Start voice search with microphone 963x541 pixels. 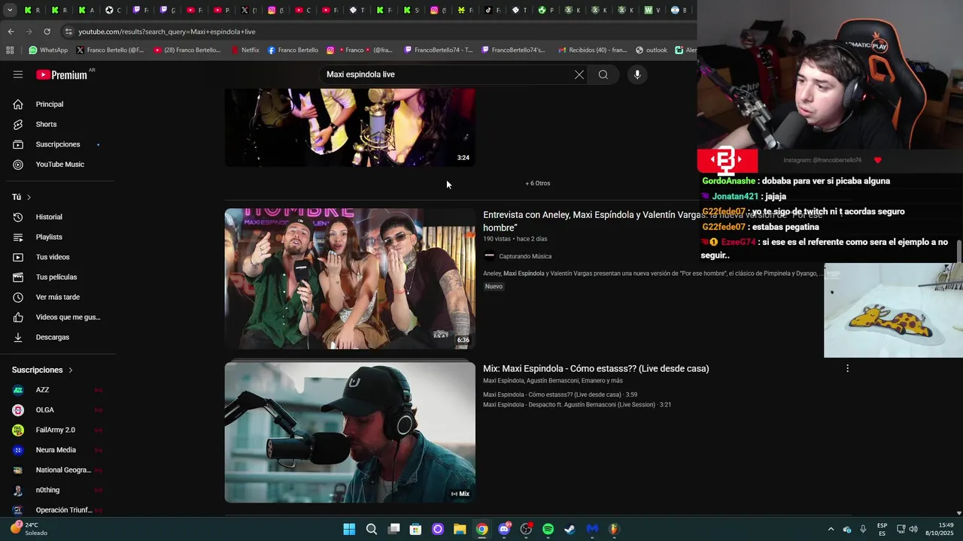[637, 74]
